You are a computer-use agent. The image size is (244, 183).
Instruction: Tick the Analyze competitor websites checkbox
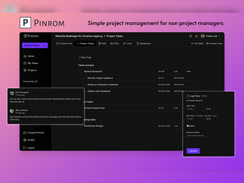84,84
